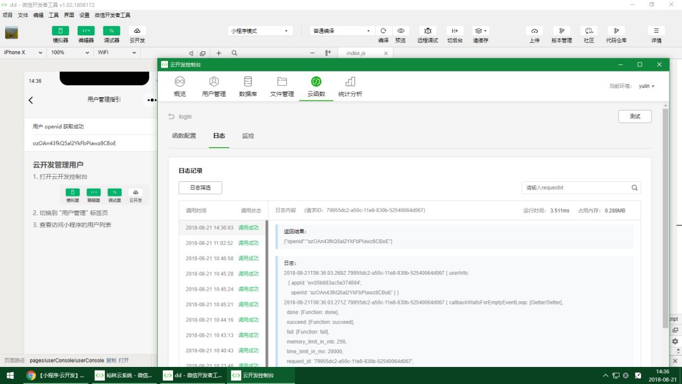Select log entry 2018-08-21 11:02:52
The height and width of the screenshot is (384, 682).
(x=222, y=243)
